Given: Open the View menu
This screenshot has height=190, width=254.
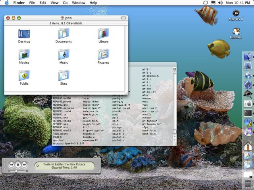Looking at the screenshot, I should (54, 3).
